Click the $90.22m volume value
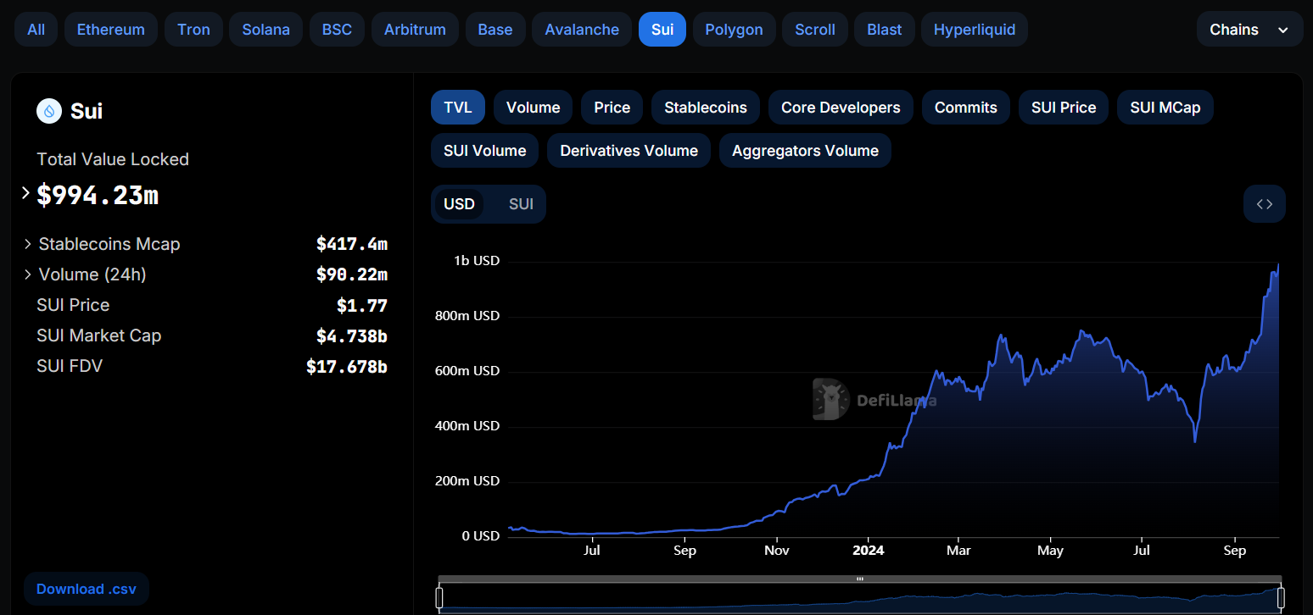Screen dimensions: 1313x615 352,274
